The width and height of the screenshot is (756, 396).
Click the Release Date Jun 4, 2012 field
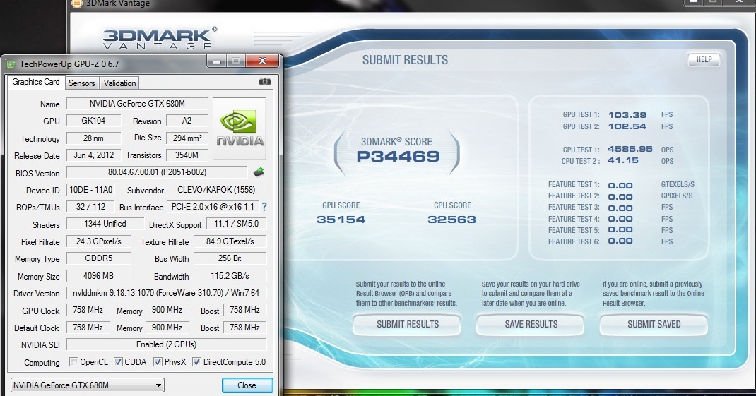point(93,155)
